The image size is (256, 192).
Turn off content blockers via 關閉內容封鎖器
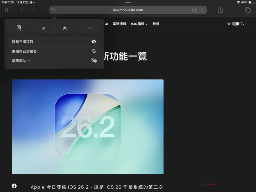pyautogui.click(x=54, y=51)
